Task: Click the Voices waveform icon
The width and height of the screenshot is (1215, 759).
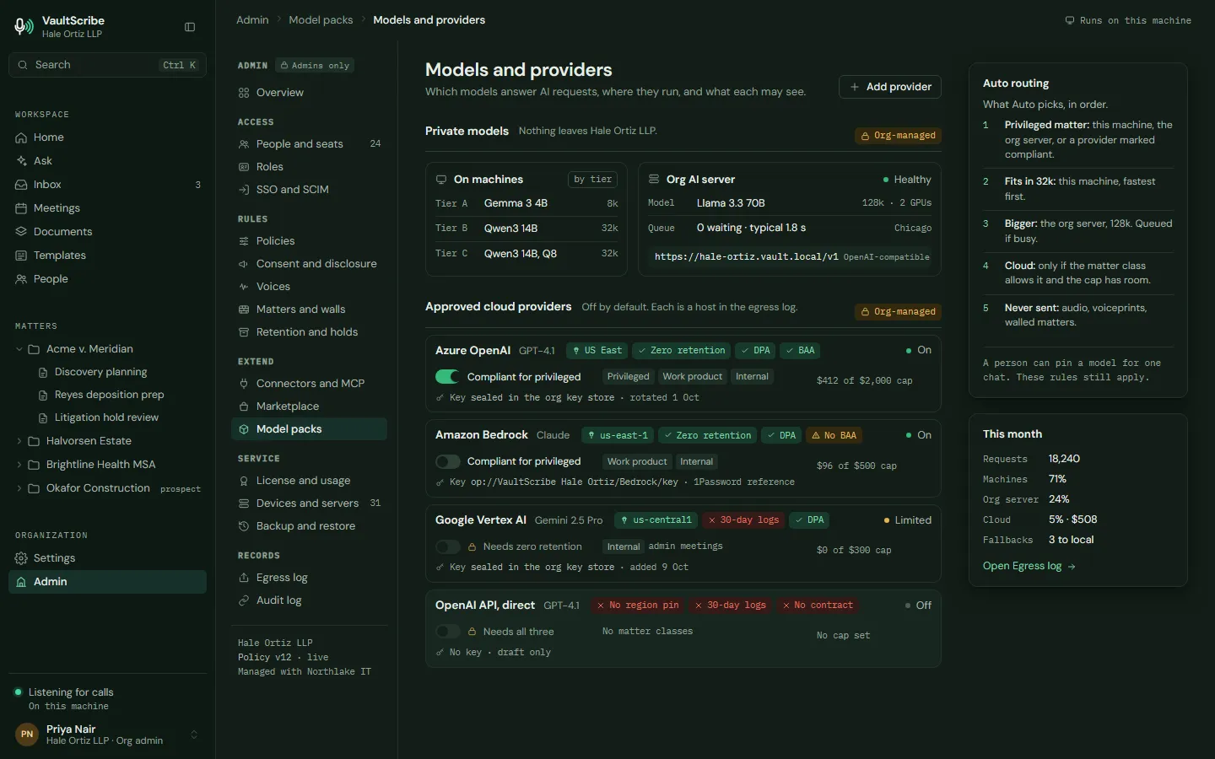Action: (244, 287)
